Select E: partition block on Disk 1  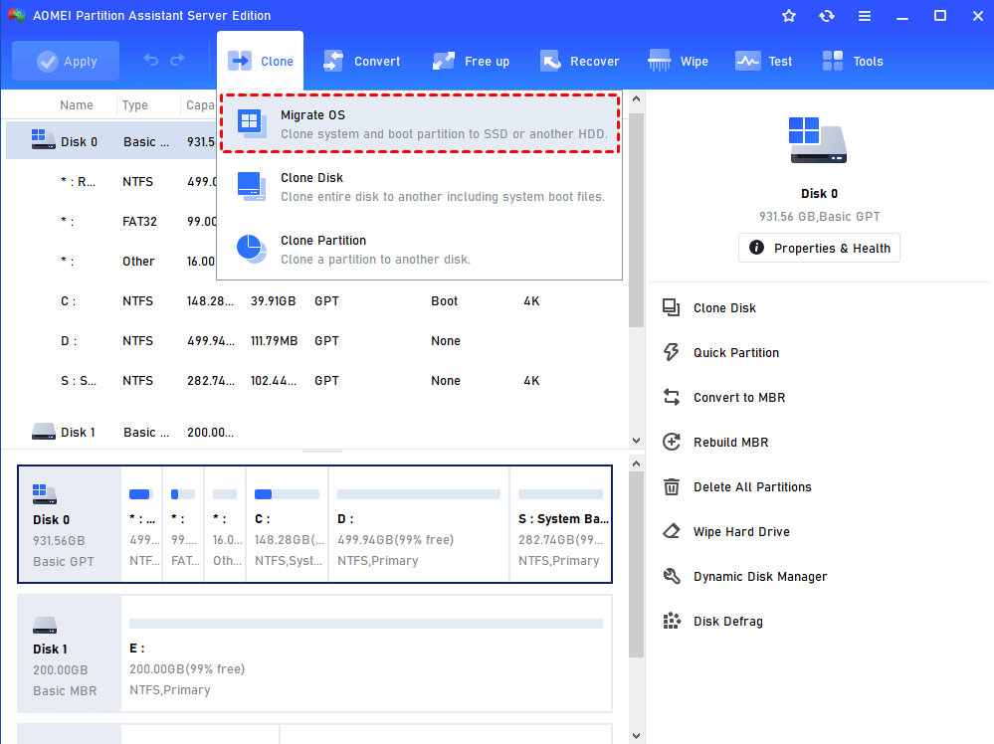(366, 653)
